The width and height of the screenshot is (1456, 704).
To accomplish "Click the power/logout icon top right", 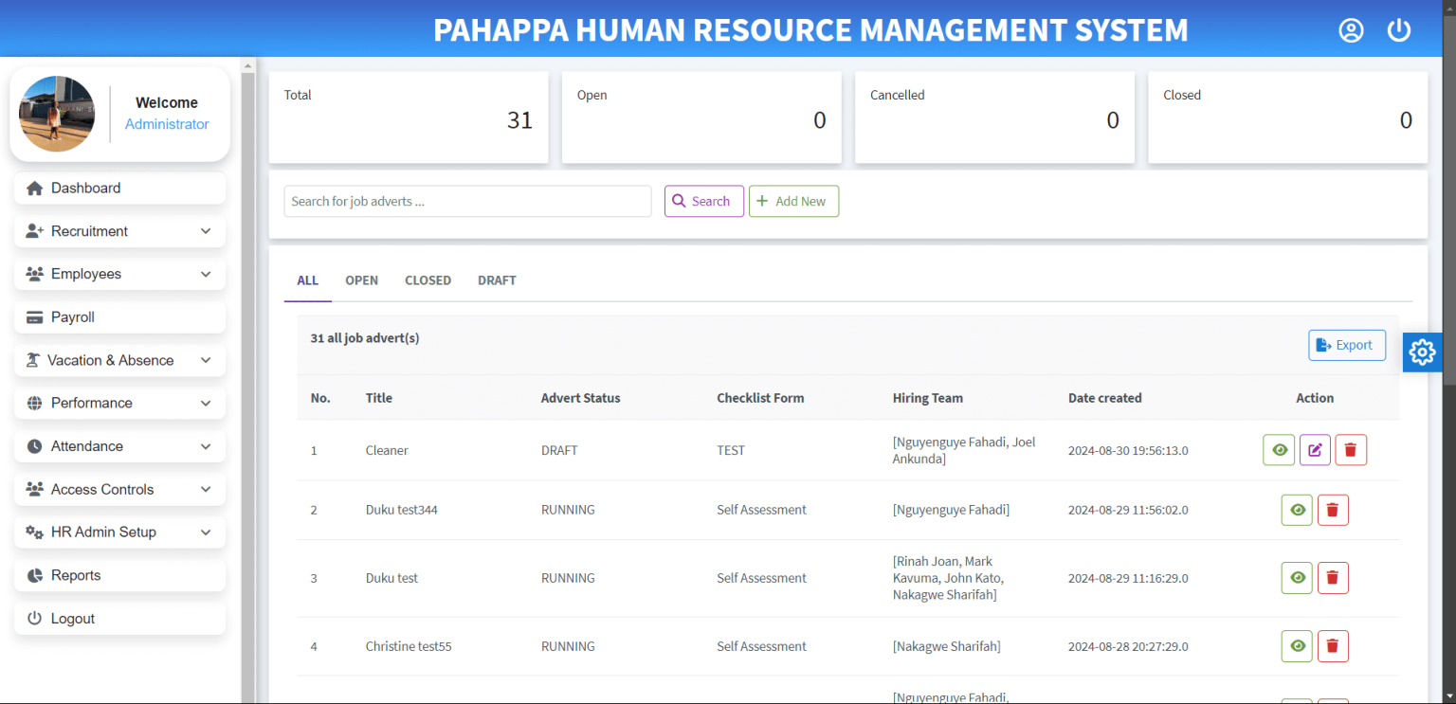I will click(x=1398, y=29).
